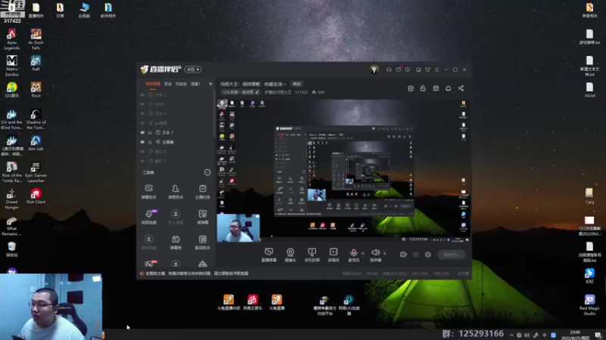Screen dimensions: 606x340
Task: Switch to the third scene tab
Action: click(181, 84)
